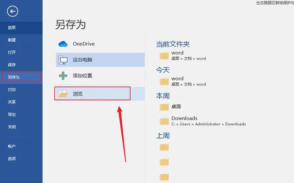Click the 今天 heading
Viewport: 294px width, 183px height.
point(163,70)
